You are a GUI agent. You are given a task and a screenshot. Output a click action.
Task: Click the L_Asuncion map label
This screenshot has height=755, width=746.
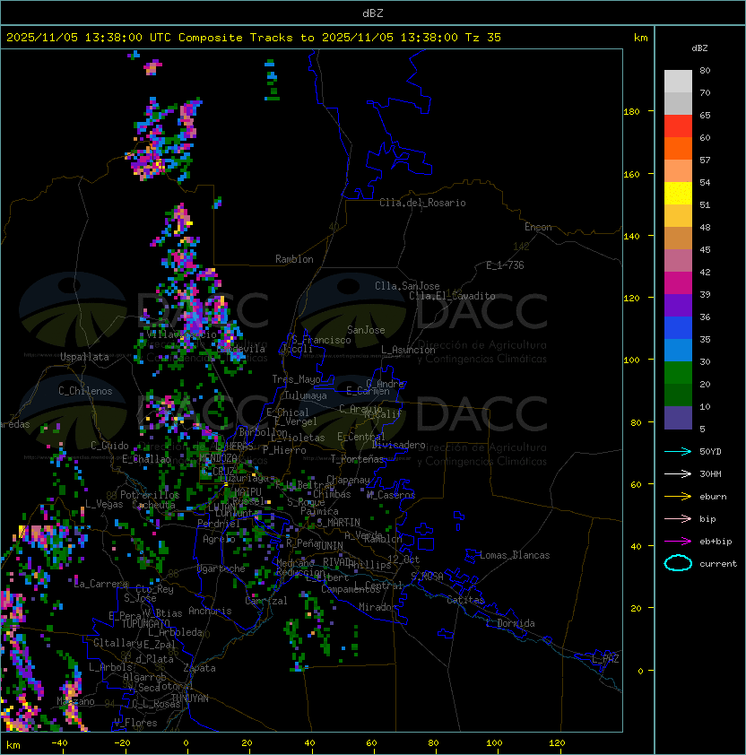tap(408, 350)
